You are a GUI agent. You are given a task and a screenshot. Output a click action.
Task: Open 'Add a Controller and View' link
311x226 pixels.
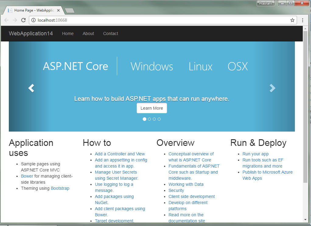tap(120, 154)
